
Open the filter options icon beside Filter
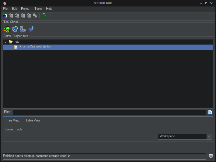(x=210, y=112)
